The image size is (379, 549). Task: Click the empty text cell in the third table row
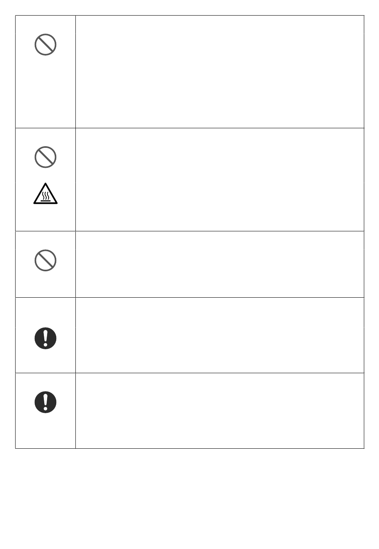pyautogui.click(x=220, y=264)
